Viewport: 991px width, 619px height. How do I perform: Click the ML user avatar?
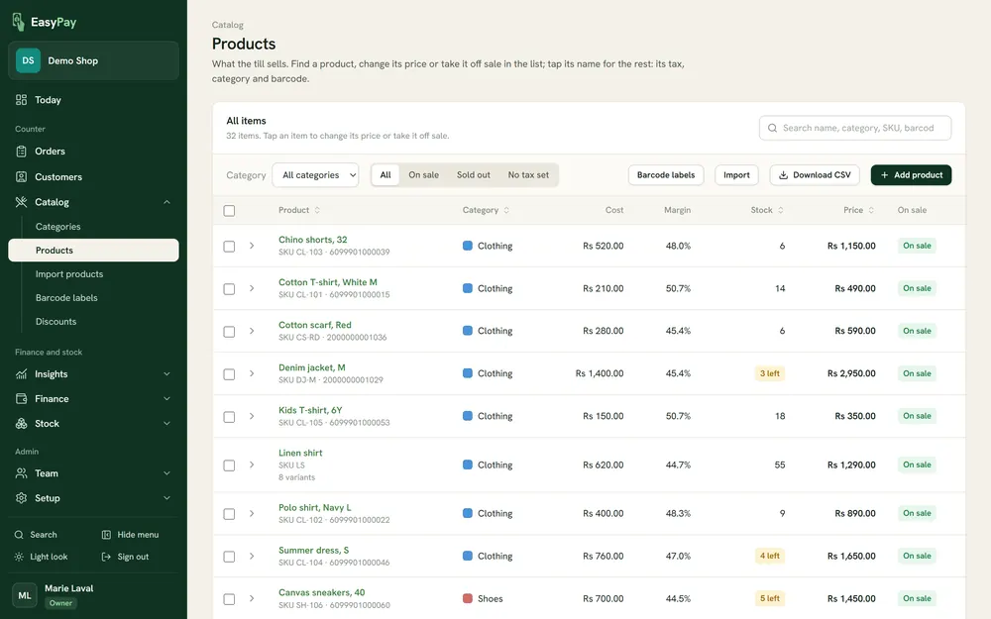(x=25, y=595)
